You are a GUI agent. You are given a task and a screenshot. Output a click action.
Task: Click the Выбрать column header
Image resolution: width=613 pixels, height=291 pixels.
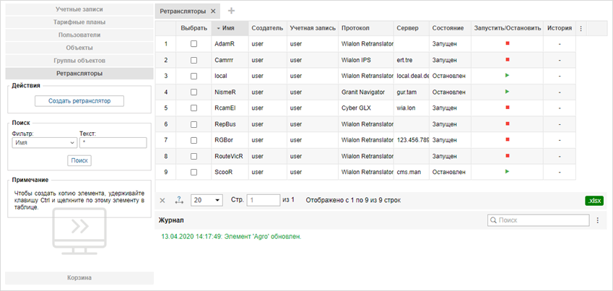[x=194, y=28]
